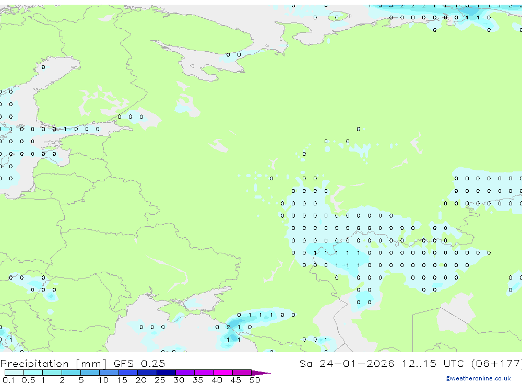Click the legend label '0.1'

[x=9, y=380]
